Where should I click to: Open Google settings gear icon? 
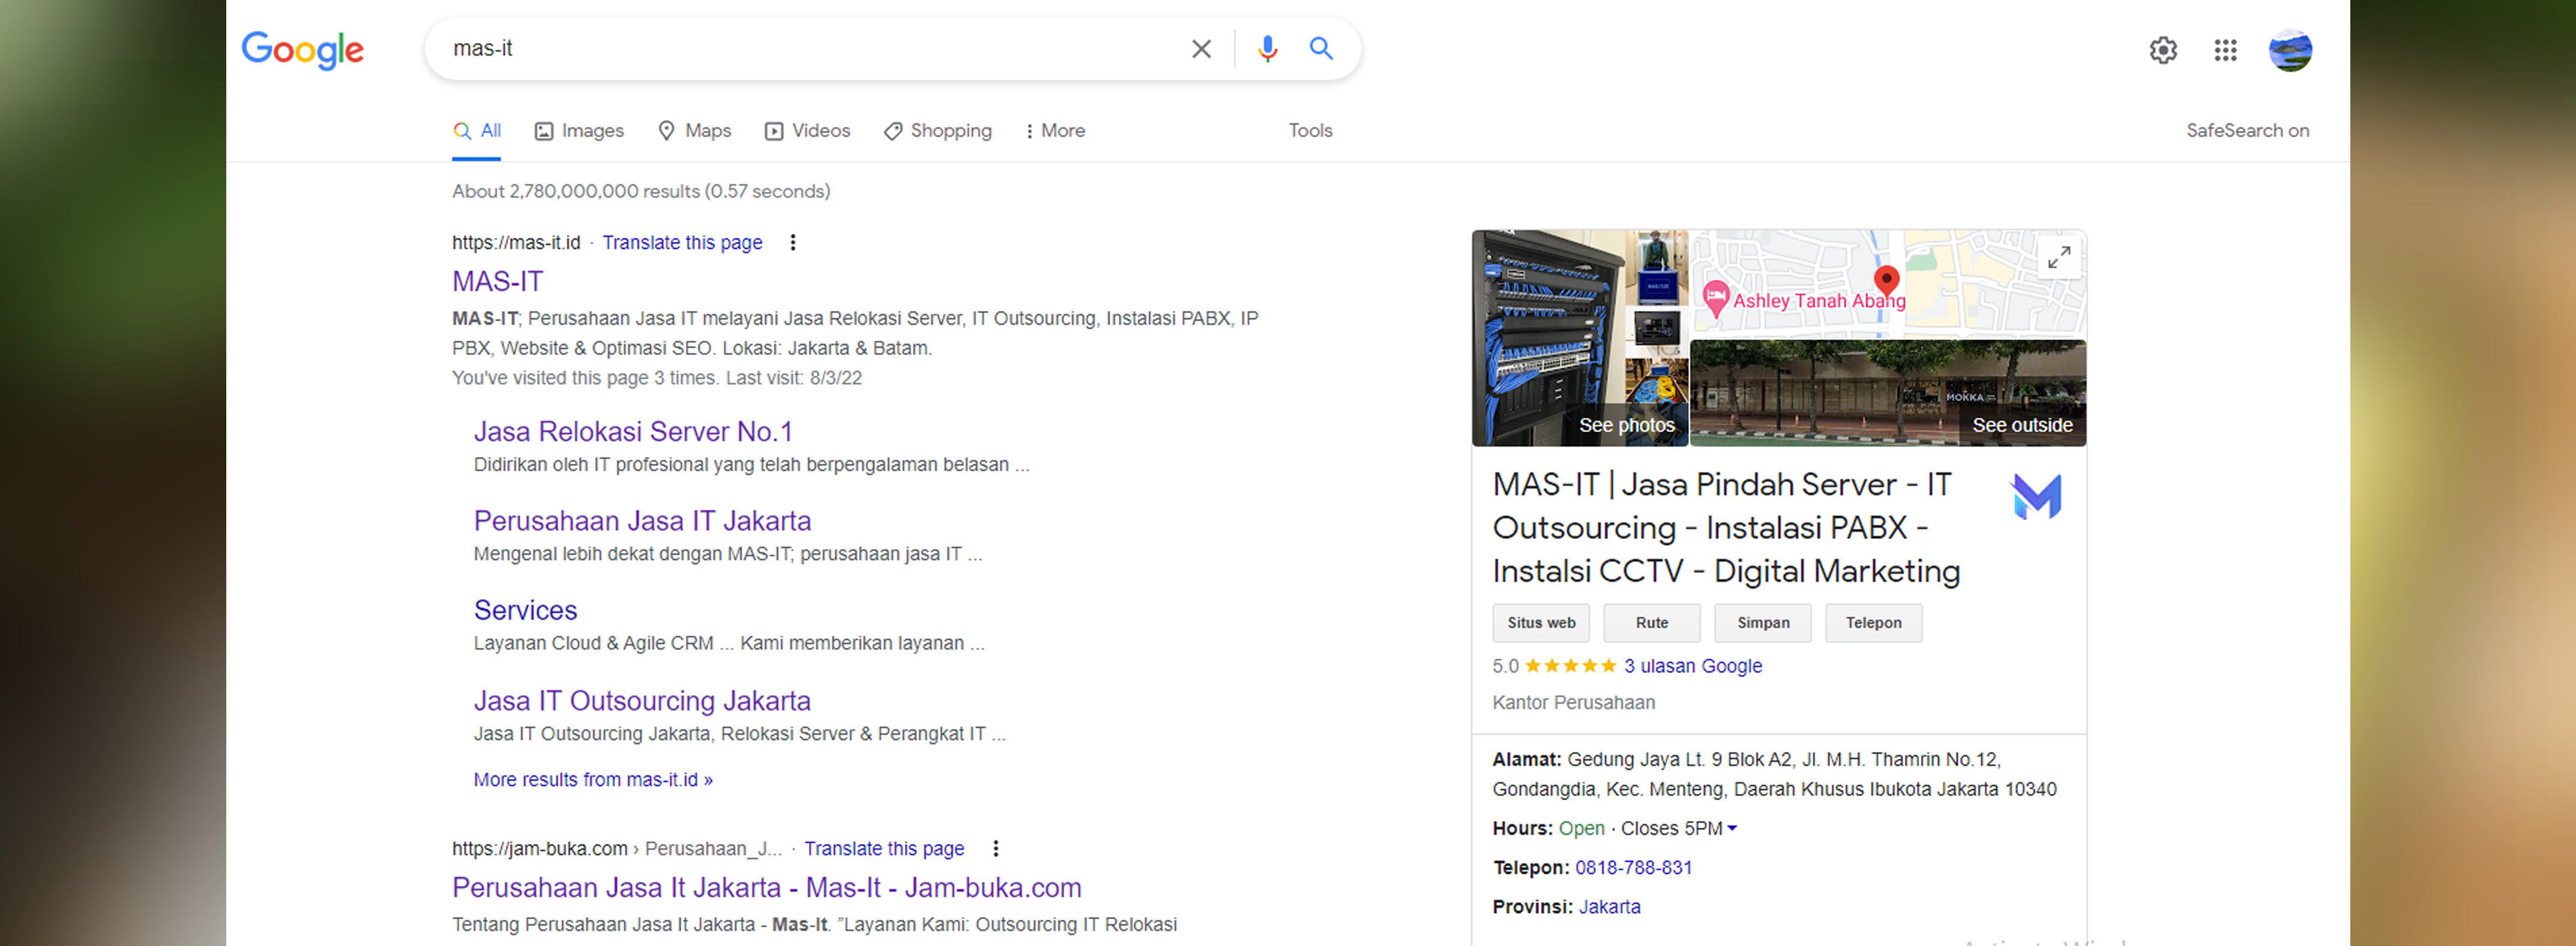coord(2163,50)
